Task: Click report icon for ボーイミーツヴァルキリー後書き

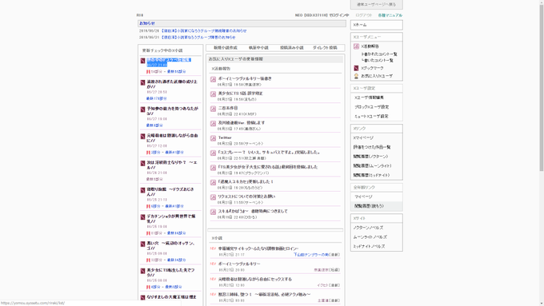Action: (213, 79)
